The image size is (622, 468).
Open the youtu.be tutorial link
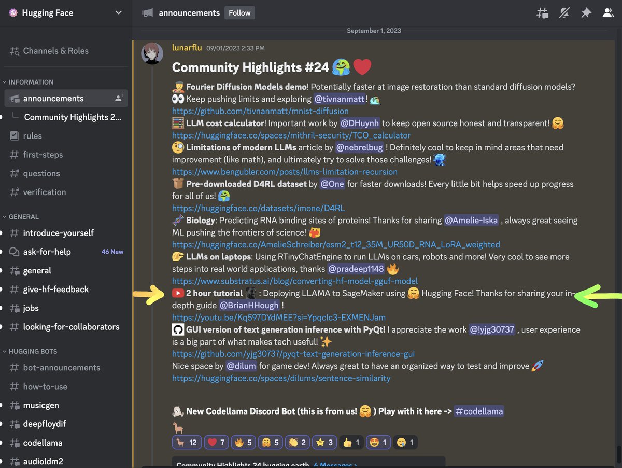pyautogui.click(x=279, y=318)
